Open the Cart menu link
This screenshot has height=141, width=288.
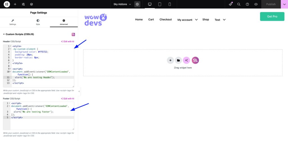[151, 19]
